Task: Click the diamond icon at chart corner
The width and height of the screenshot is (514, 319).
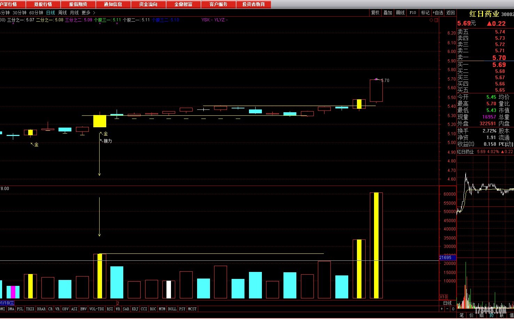Action: (x=431, y=20)
